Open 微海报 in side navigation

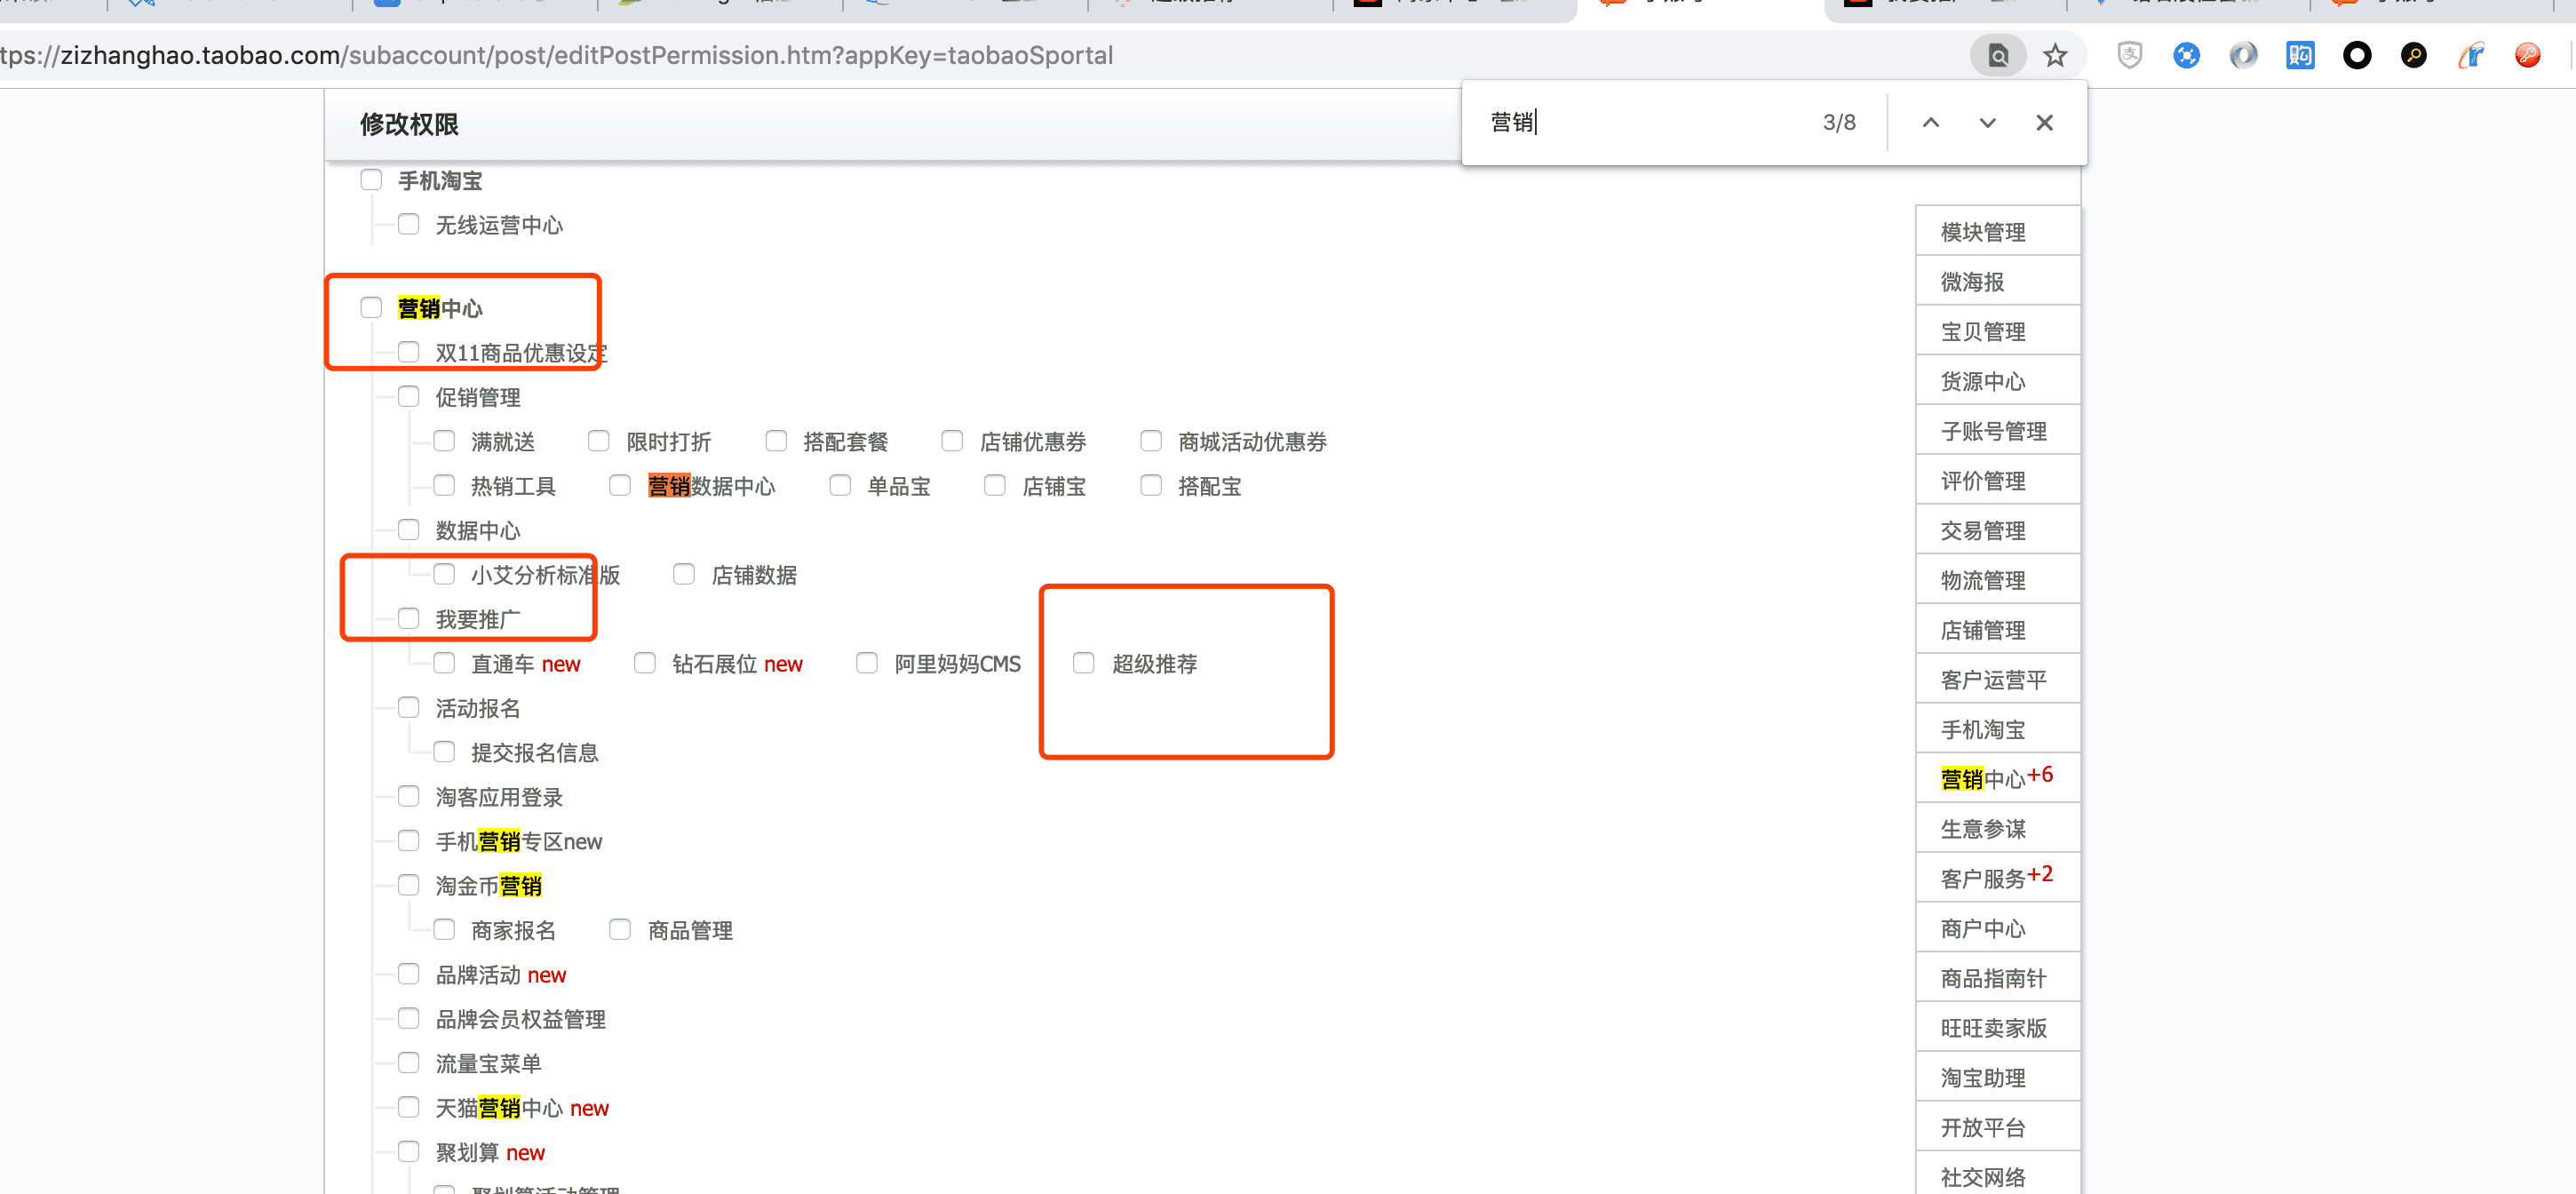(1997, 281)
